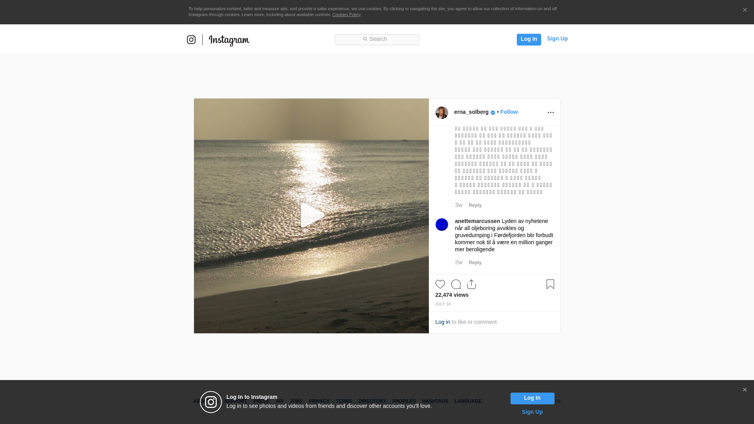Open the share post icon

pos(471,284)
